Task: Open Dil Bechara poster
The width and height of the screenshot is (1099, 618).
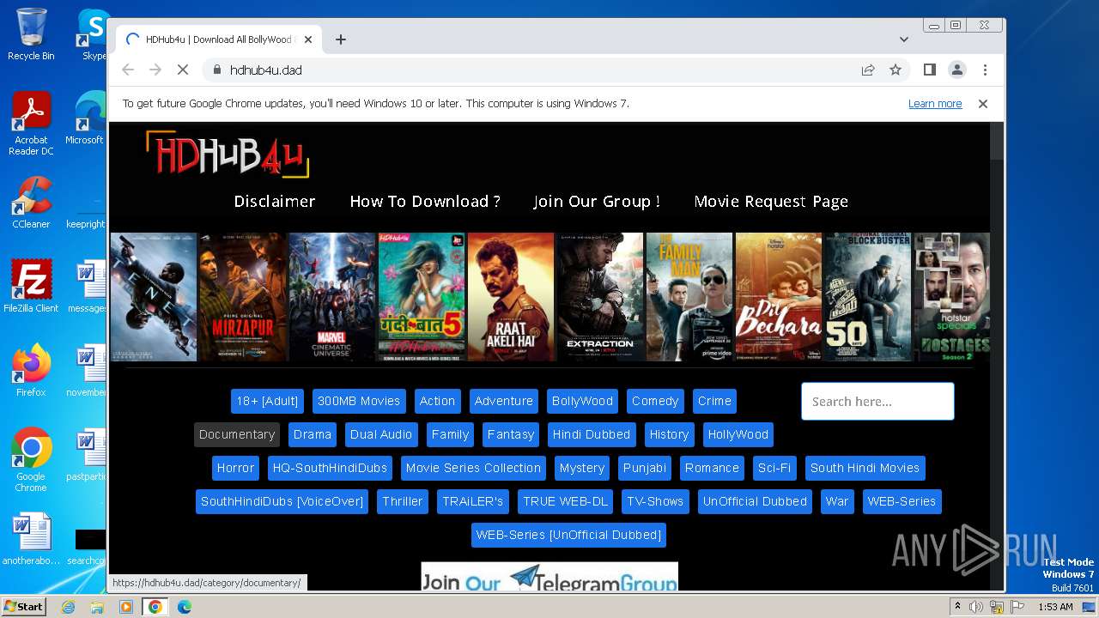Action: (x=779, y=297)
